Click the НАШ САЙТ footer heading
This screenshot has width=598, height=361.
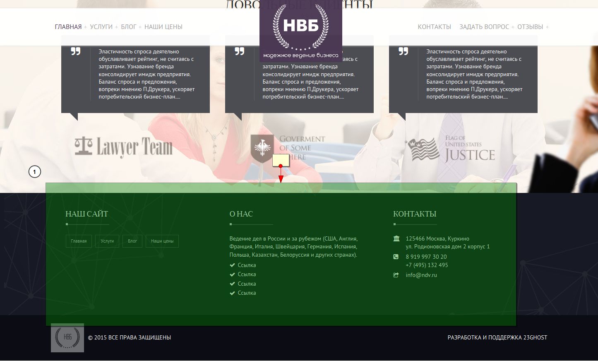click(x=87, y=214)
